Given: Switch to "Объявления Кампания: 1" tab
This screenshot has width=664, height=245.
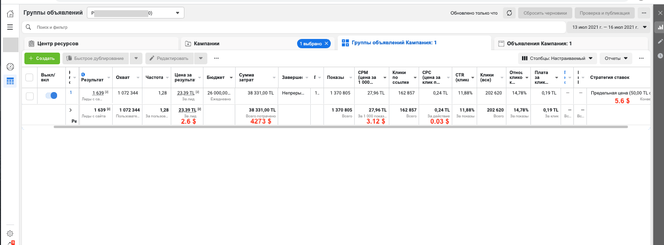Looking at the screenshot, I should [x=571, y=43].
